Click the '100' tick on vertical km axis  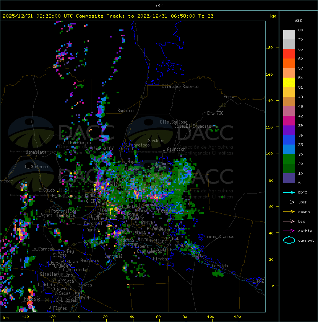click(x=269, y=153)
